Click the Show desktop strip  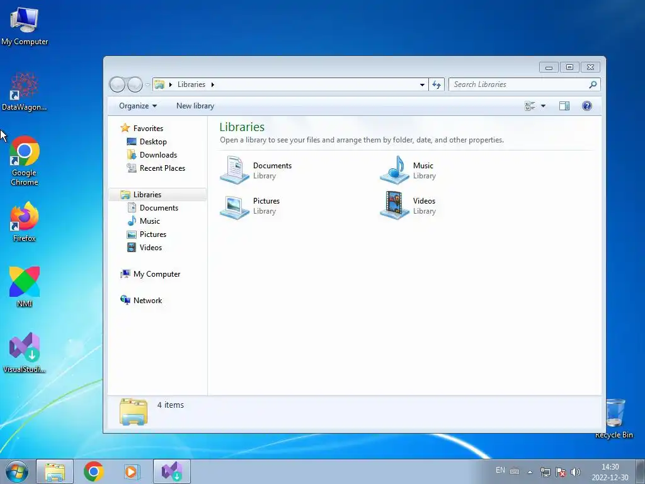(x=641, y=471)
